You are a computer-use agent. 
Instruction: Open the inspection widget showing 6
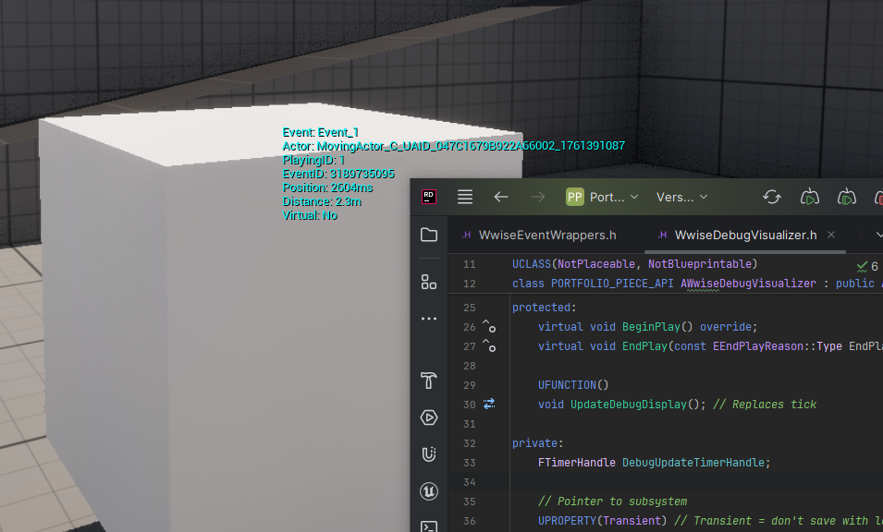pyautogui.click(x=867, y=267)
